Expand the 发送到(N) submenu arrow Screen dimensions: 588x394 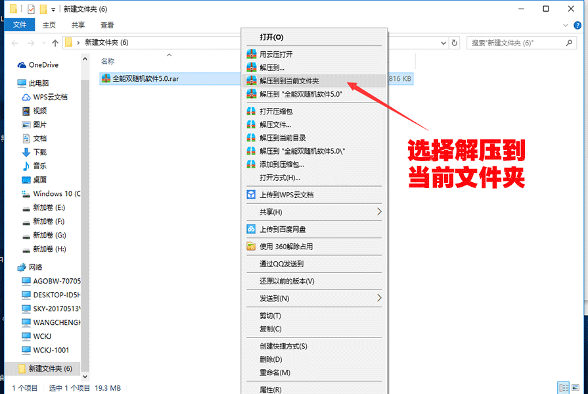[x=379, y=298]
